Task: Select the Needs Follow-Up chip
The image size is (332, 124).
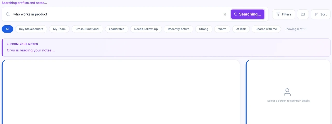Action: point(146,29)
